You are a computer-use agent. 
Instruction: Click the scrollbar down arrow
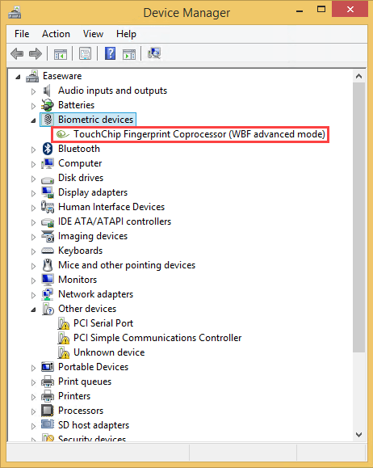pyautogui.click(x=359, y=435)
